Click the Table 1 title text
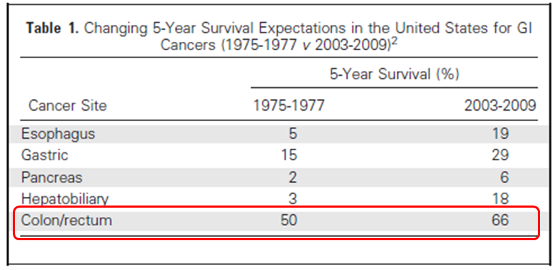Viewport: 557px width, 270px height. tap(280, 37)
